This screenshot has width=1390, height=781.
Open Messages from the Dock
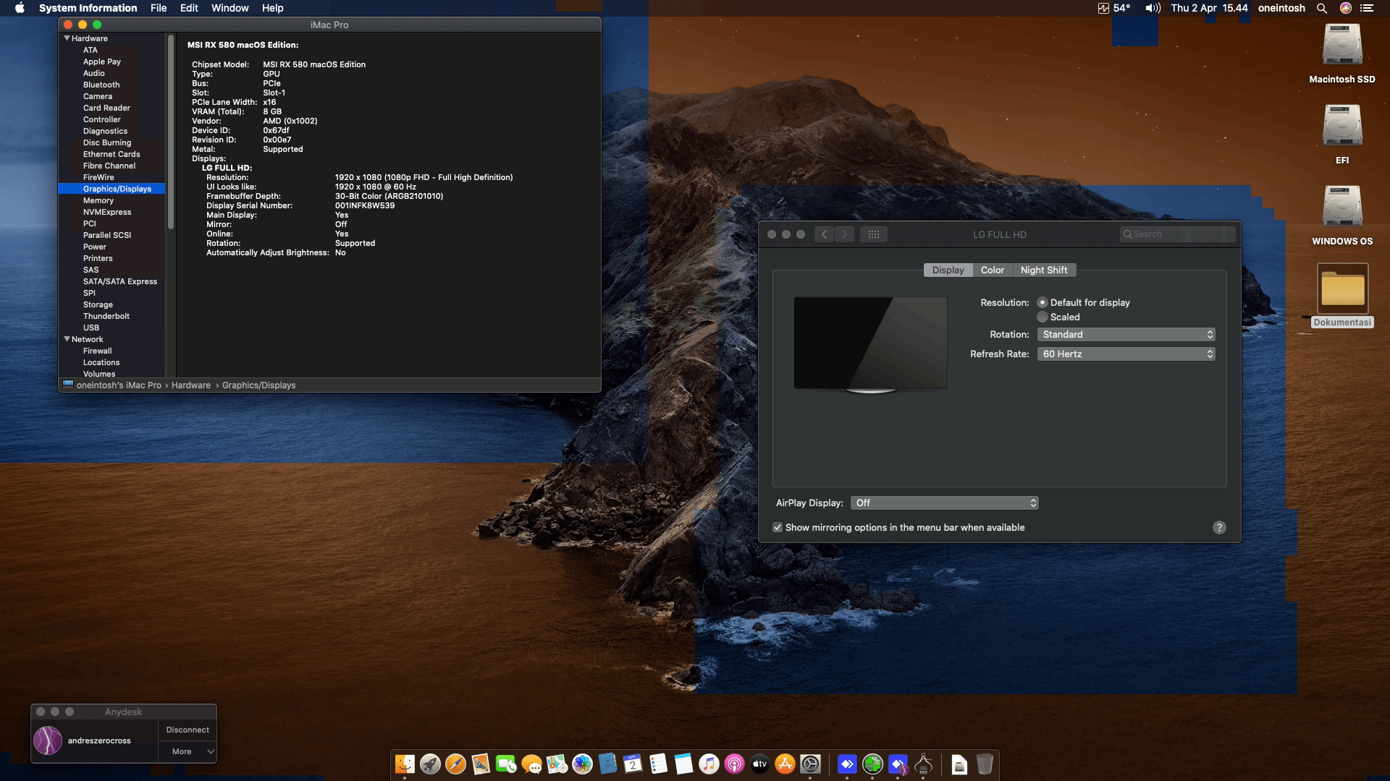click(531, 764)
